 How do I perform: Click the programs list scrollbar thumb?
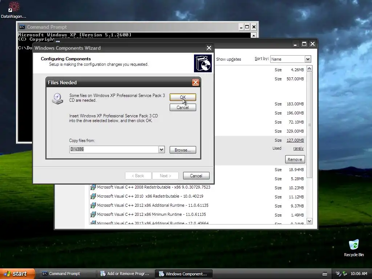(310, 125)
